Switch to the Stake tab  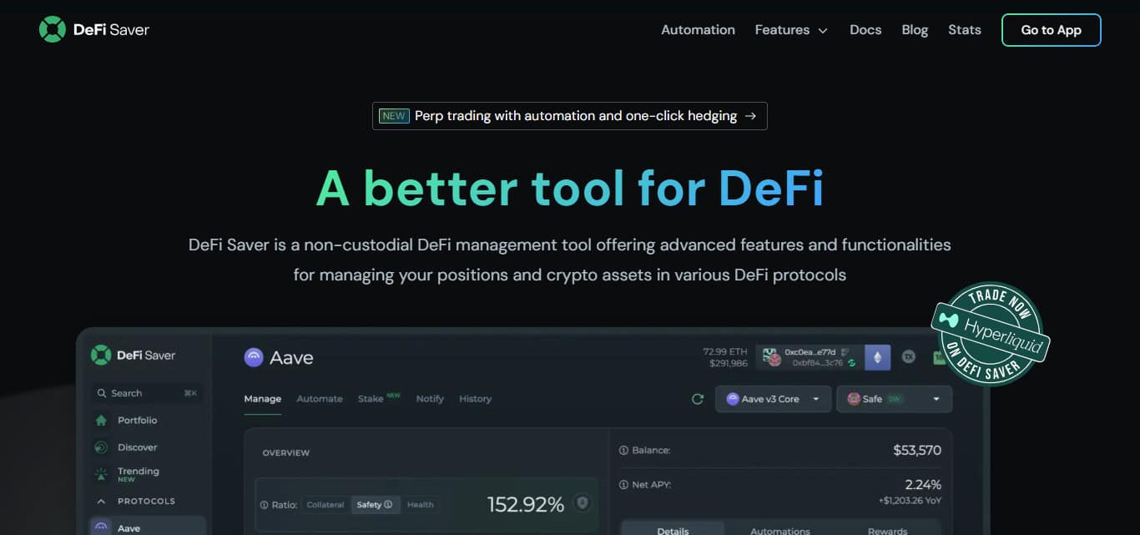(379, 399)
